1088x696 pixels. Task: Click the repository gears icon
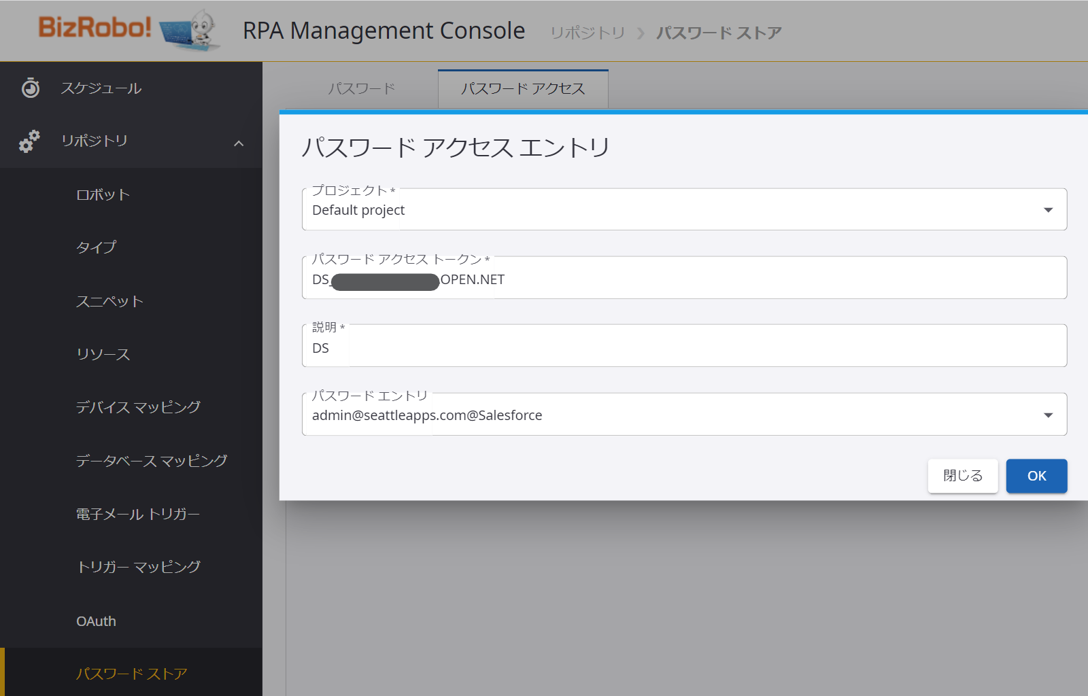pyautogui.click(x=29, y=141)
